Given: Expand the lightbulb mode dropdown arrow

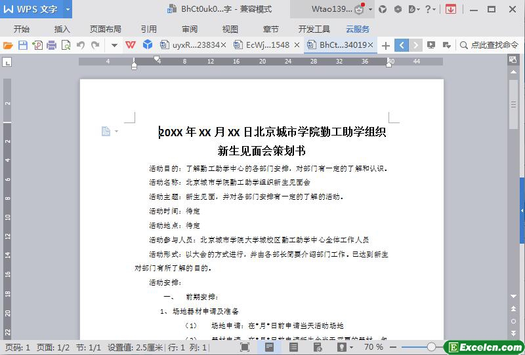Looking at the screenshot, I should coord(351,348).
